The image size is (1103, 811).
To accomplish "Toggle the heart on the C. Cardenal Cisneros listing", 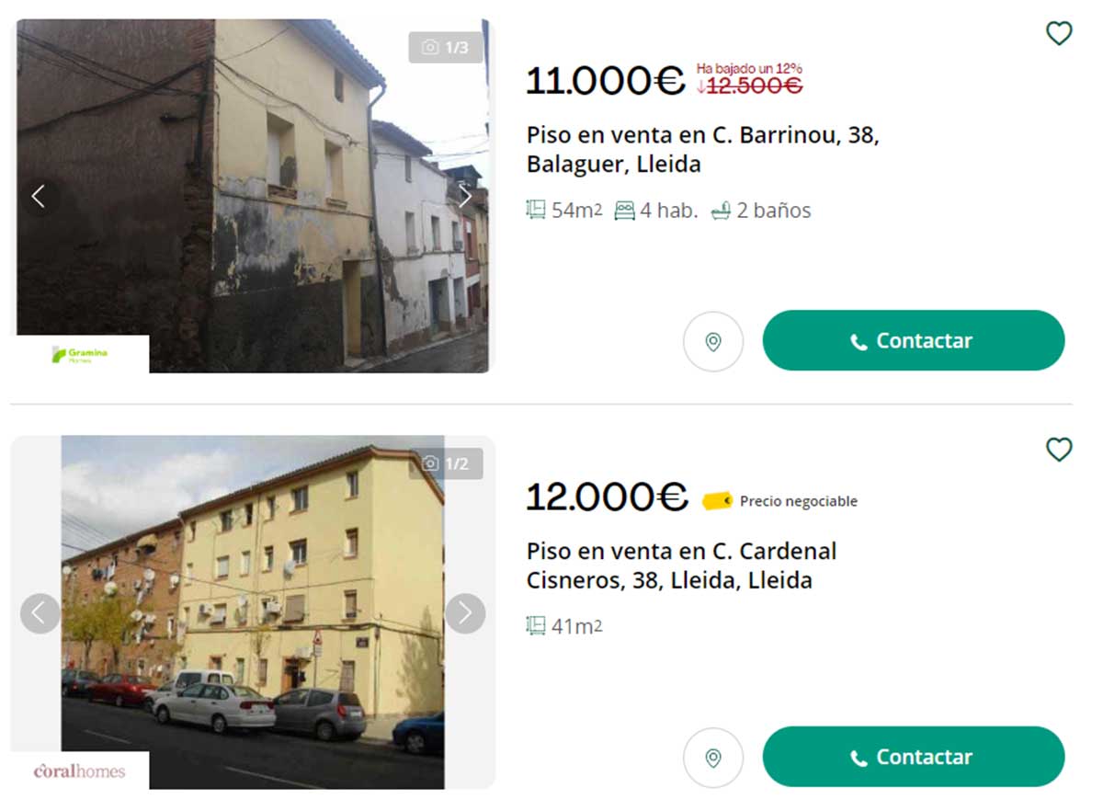I will click(1060, 450).
